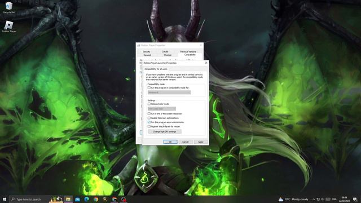Close the Roblox Player Properties window behind
The image size is (361, 203).
[x=201, y=45]
